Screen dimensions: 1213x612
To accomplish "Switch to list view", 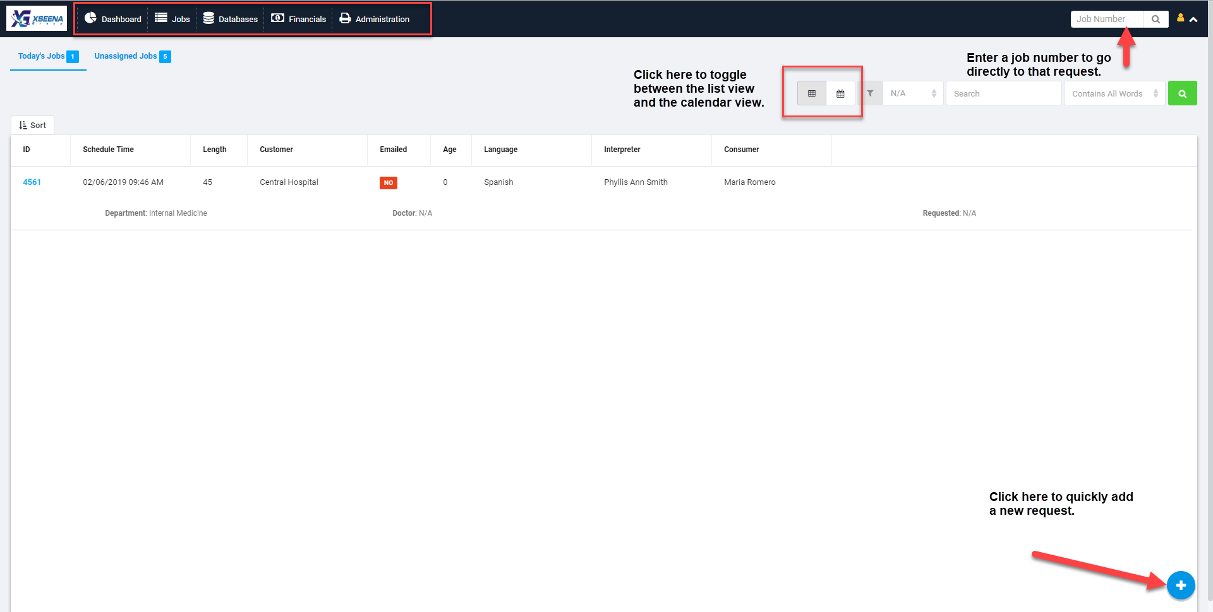I will (x=812, y=93).
